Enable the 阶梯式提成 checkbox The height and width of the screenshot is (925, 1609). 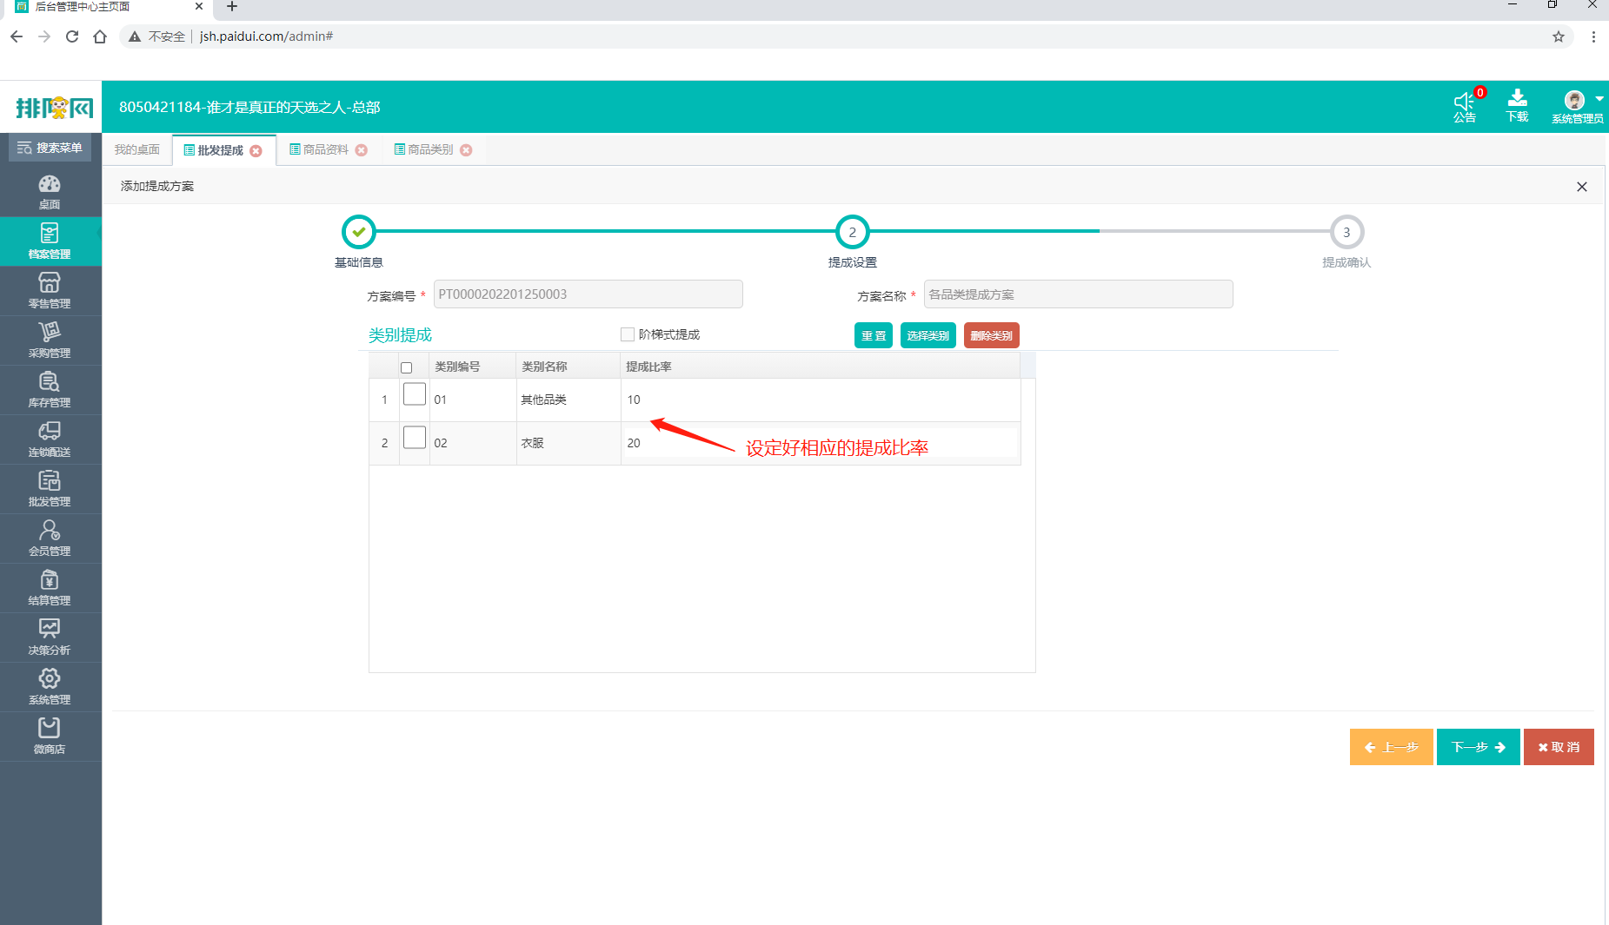(x=628, y=334)
